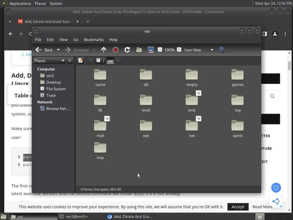This screenshot has width=293, height=220.
Task: Click the var breadcrumb button
Action: click(x=110, y=61)
